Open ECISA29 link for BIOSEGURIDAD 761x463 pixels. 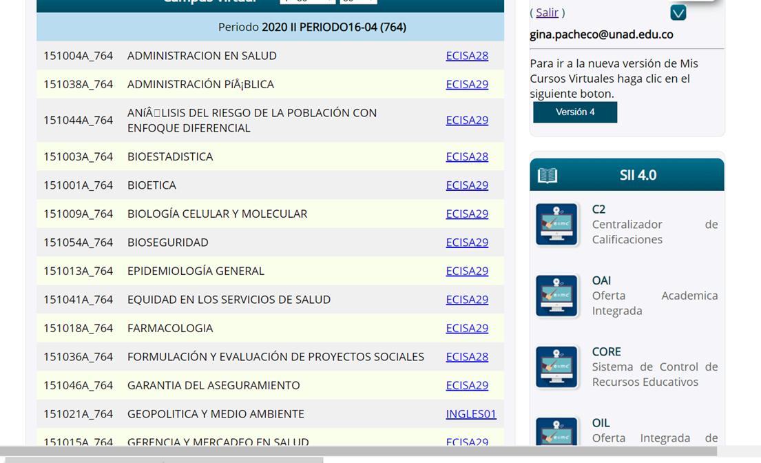click(x=467, y=243)
